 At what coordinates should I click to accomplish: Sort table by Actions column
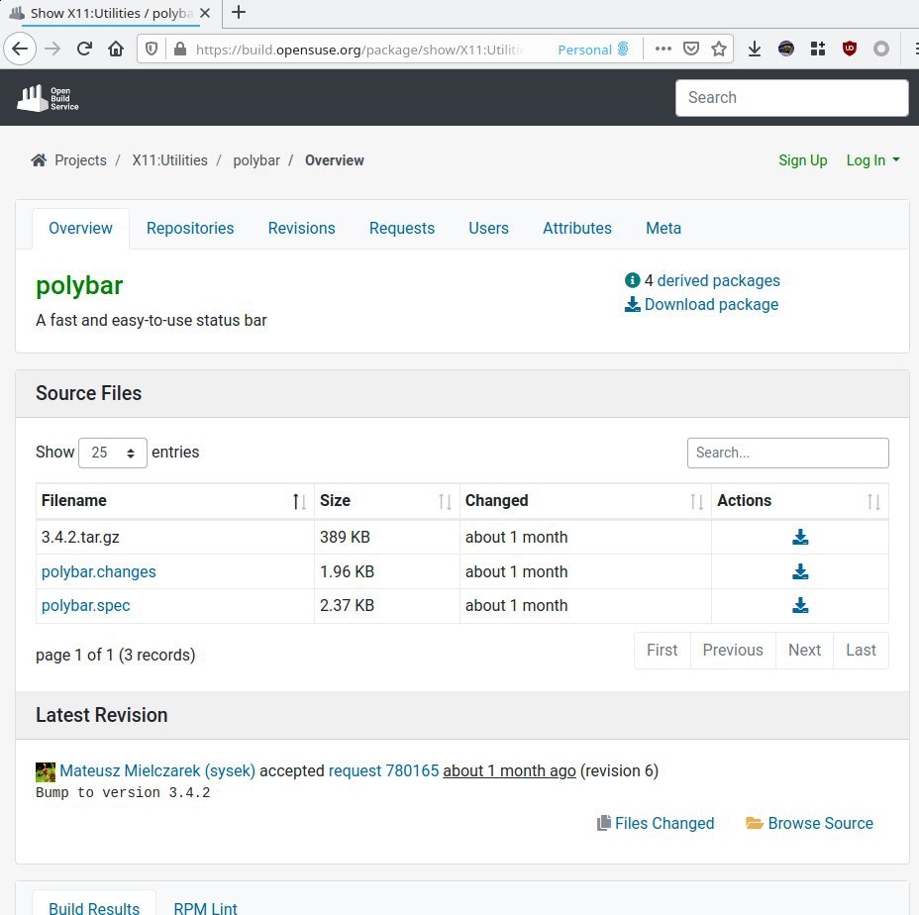pos(800,501)
